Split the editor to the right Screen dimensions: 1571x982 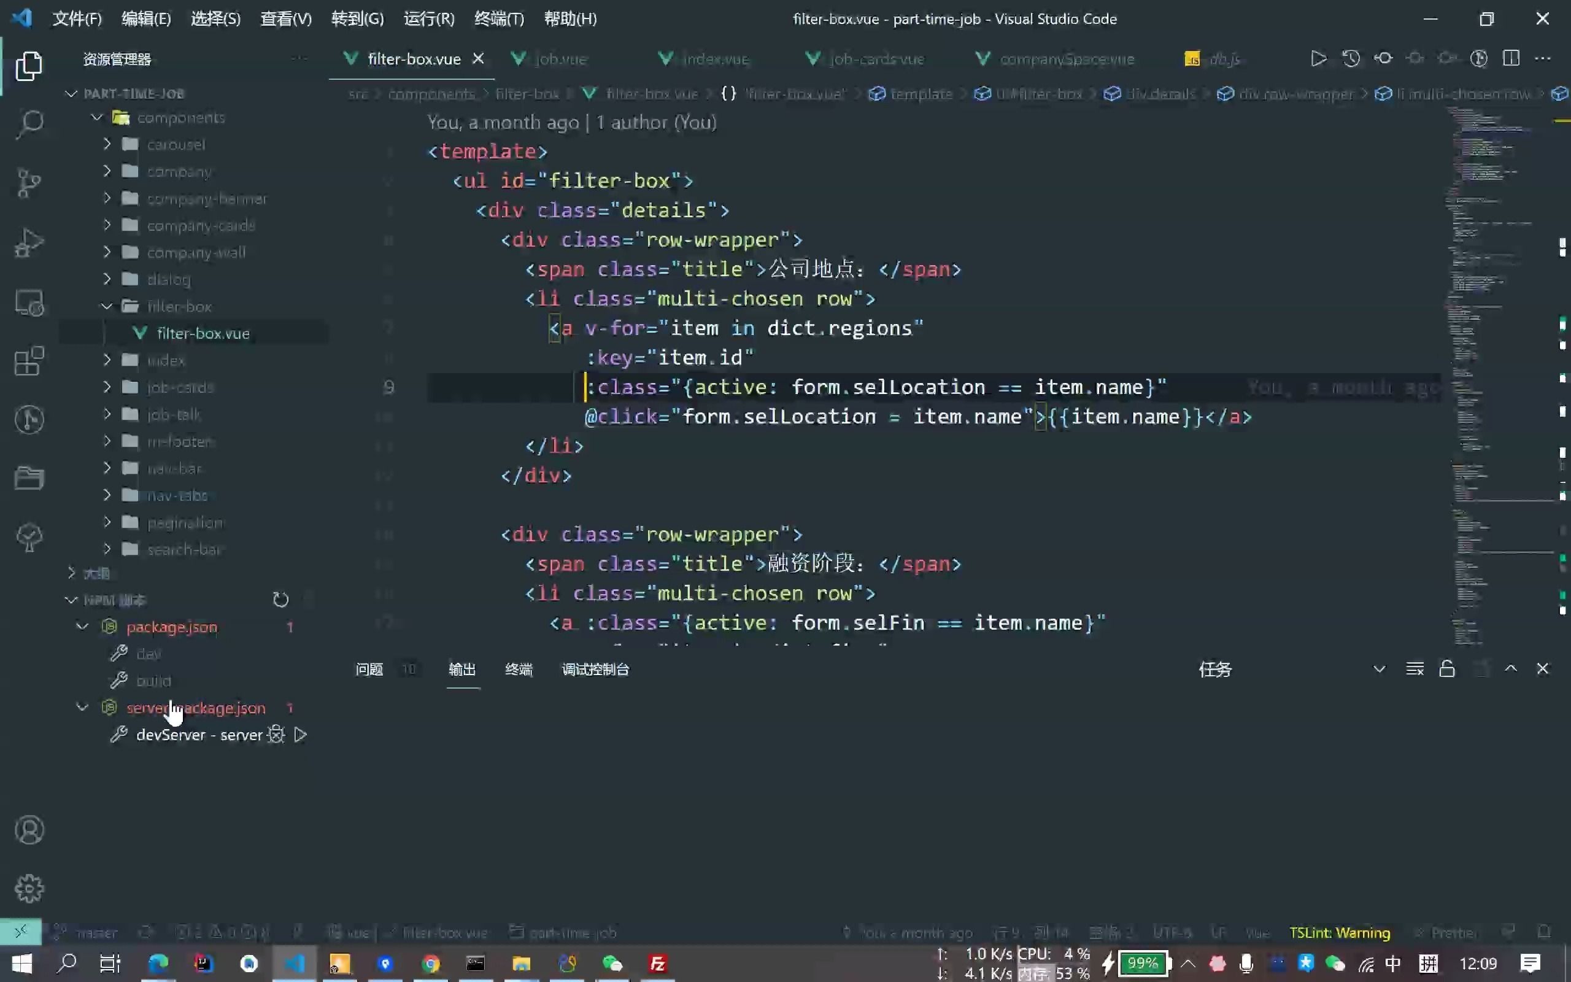[x=1511, y=58]
